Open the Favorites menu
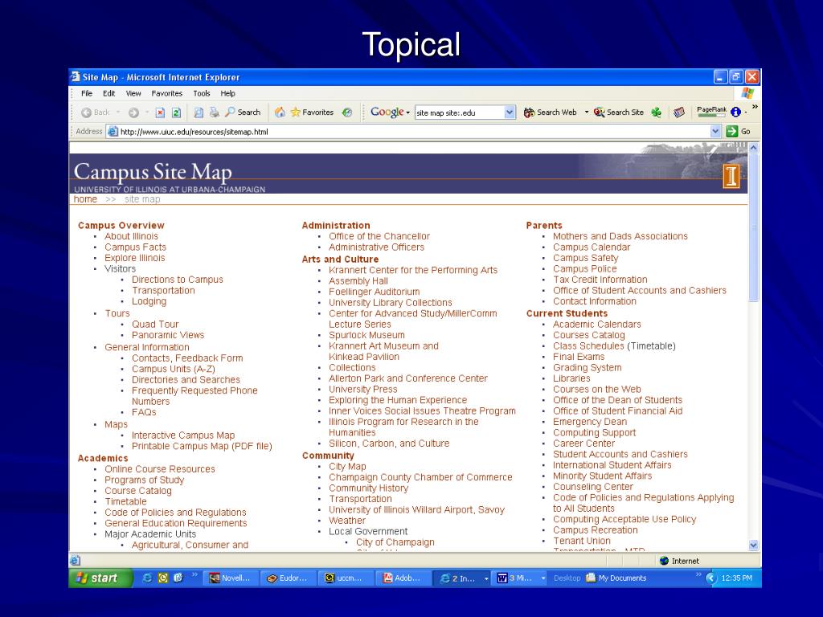The image size is (823, 617). pyautogui.click(x=167, y=93)
